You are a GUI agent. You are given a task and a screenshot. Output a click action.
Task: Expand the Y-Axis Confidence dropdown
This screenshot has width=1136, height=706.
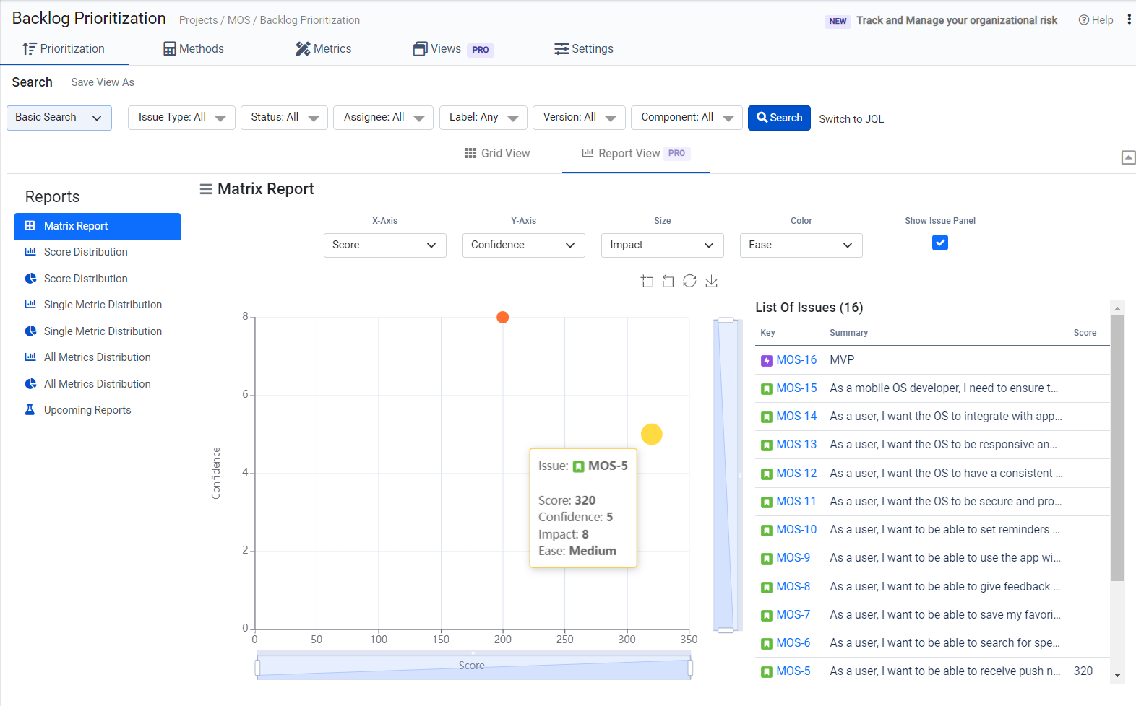coord(523,245)
